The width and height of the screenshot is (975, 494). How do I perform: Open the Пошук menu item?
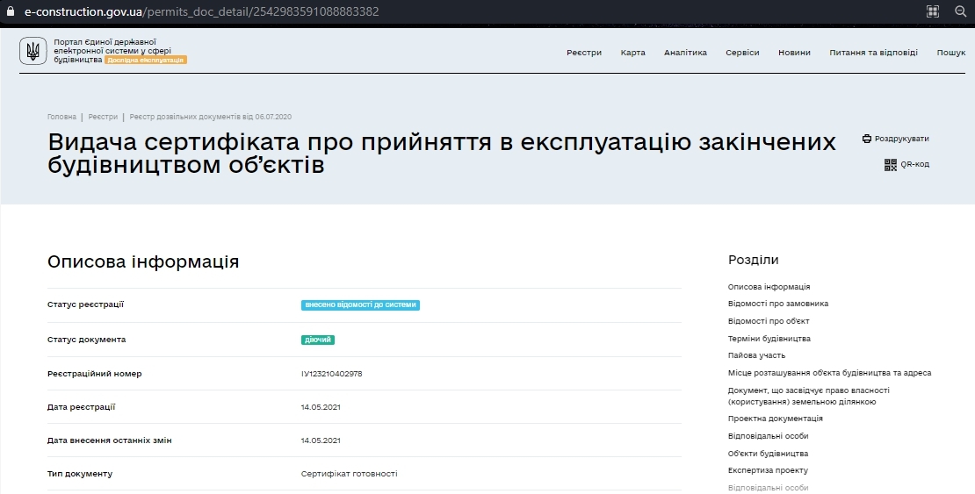click(950, 53)
